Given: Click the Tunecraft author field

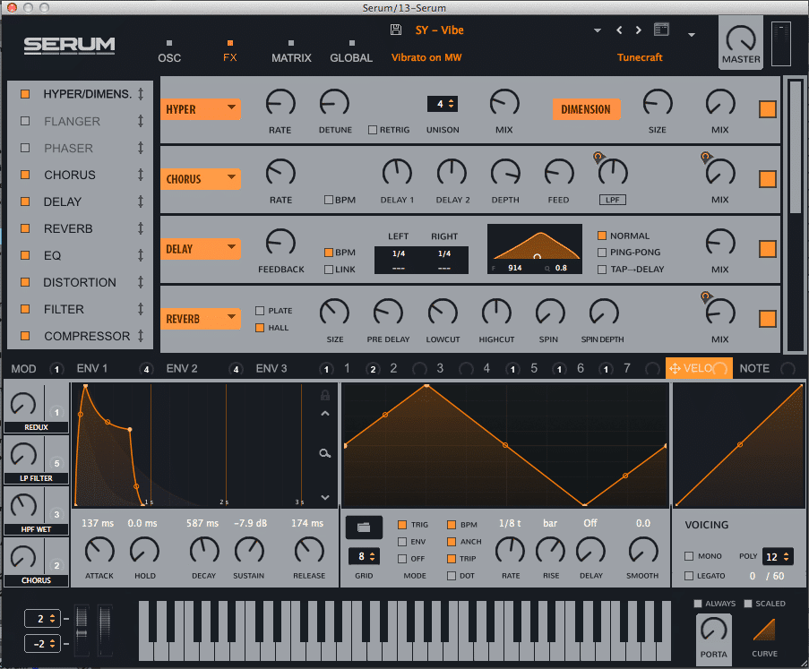Looking at the screenshot, I should 640,57.
